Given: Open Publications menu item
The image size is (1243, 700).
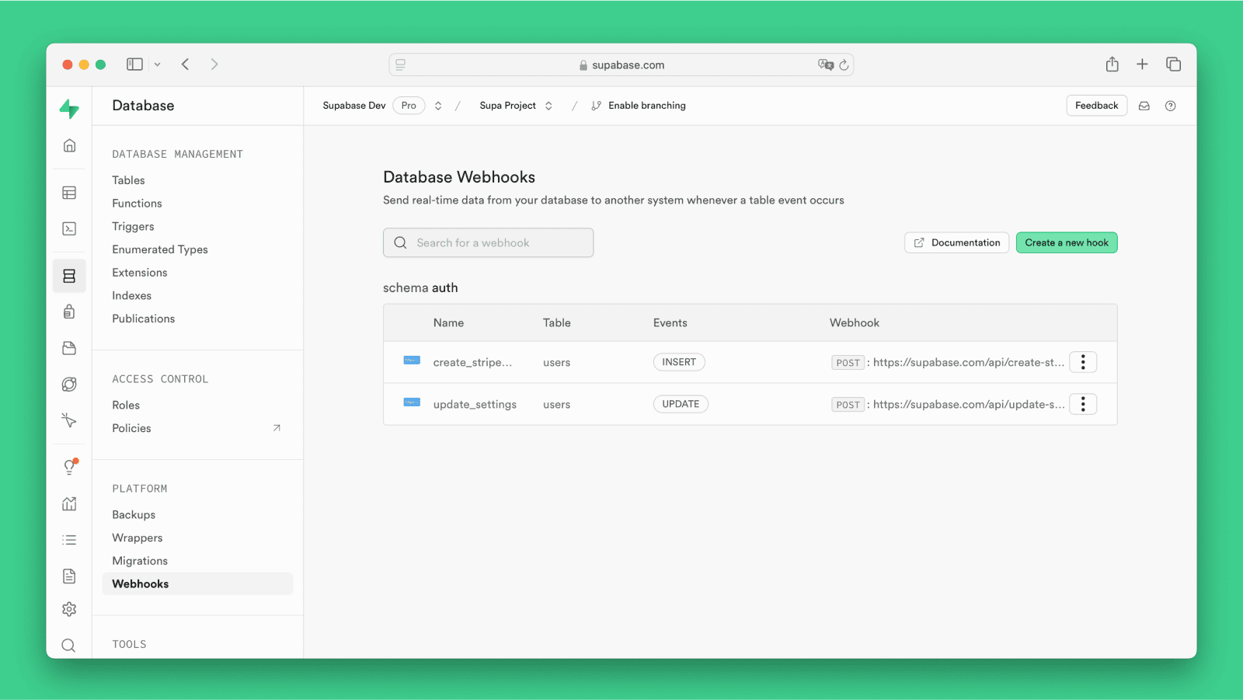Looking at the screenshot, I should 144,319.
